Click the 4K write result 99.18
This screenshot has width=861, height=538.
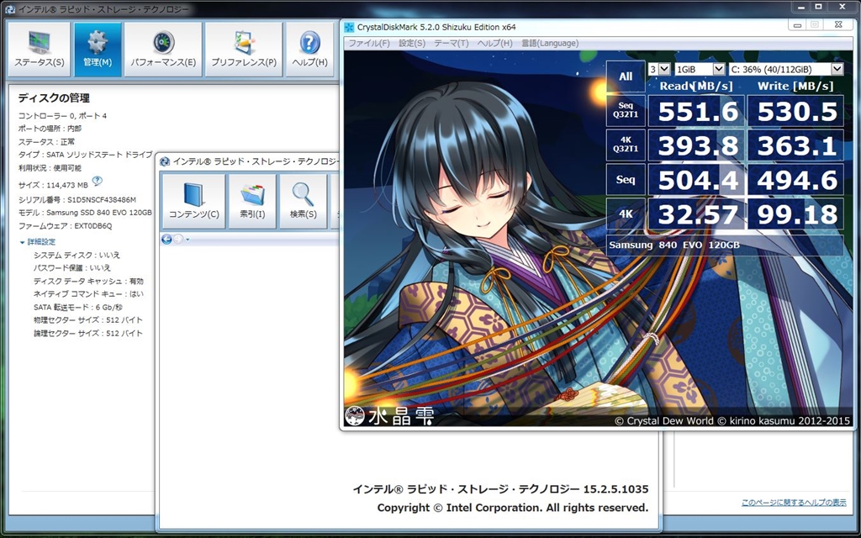tap(795, 214)
